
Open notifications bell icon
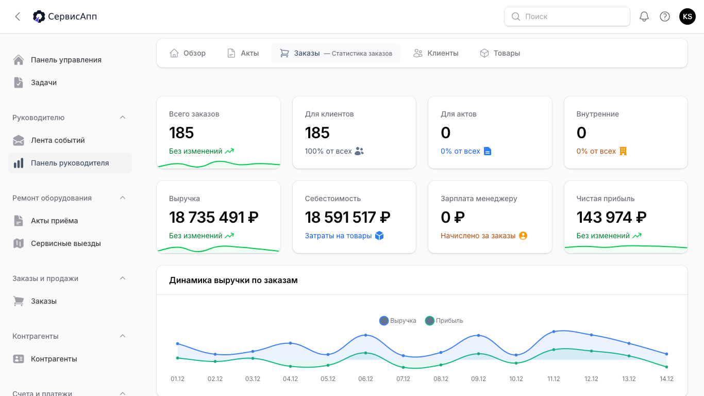pyautogui.click(x=644, y=16)
